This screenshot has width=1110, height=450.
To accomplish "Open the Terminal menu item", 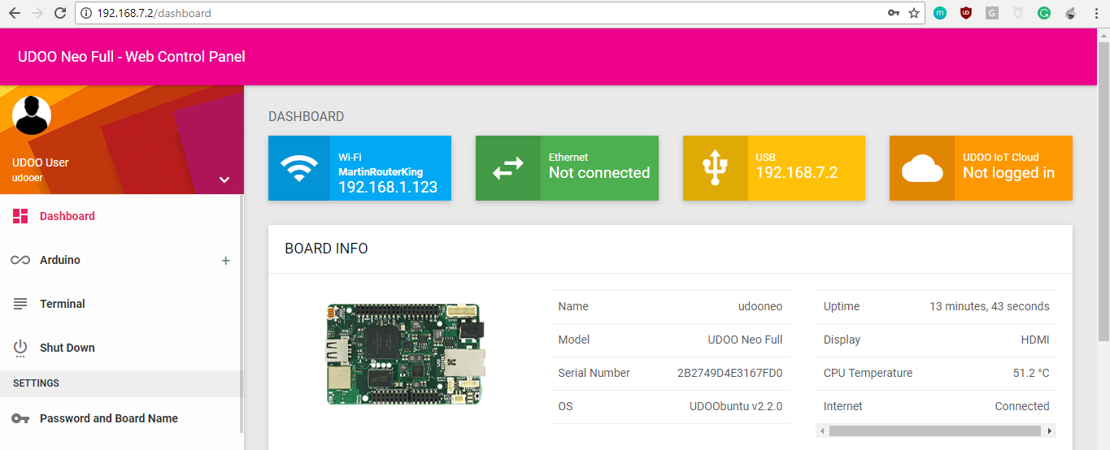I will tap(120, 304).
